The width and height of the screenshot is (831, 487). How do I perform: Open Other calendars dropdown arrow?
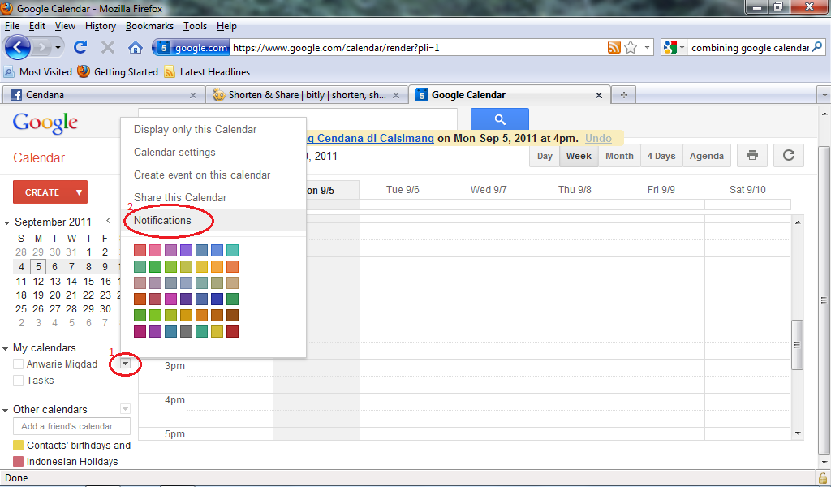point(125,408)
